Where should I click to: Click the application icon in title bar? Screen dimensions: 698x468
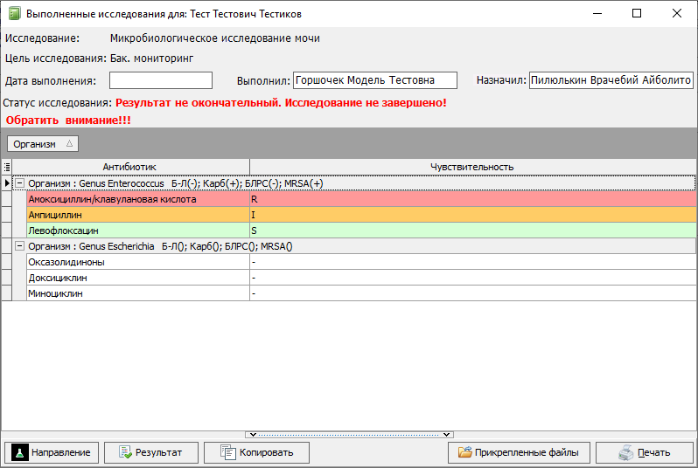pyautogui.click(x=13, y=14)
